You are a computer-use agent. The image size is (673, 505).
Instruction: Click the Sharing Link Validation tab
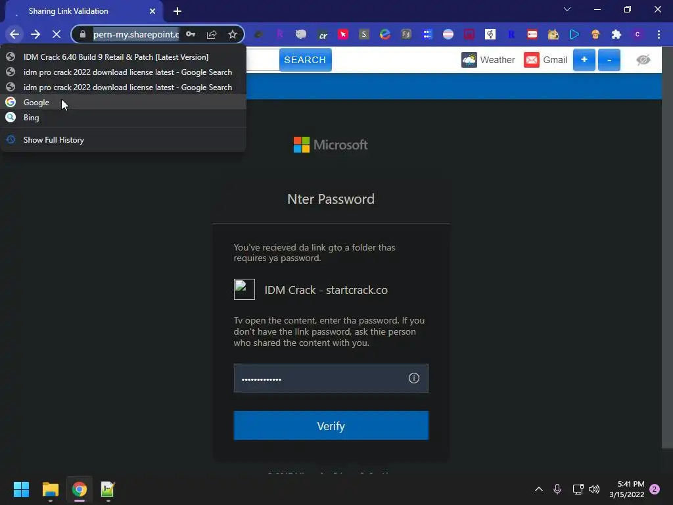[x=83, y=11]
